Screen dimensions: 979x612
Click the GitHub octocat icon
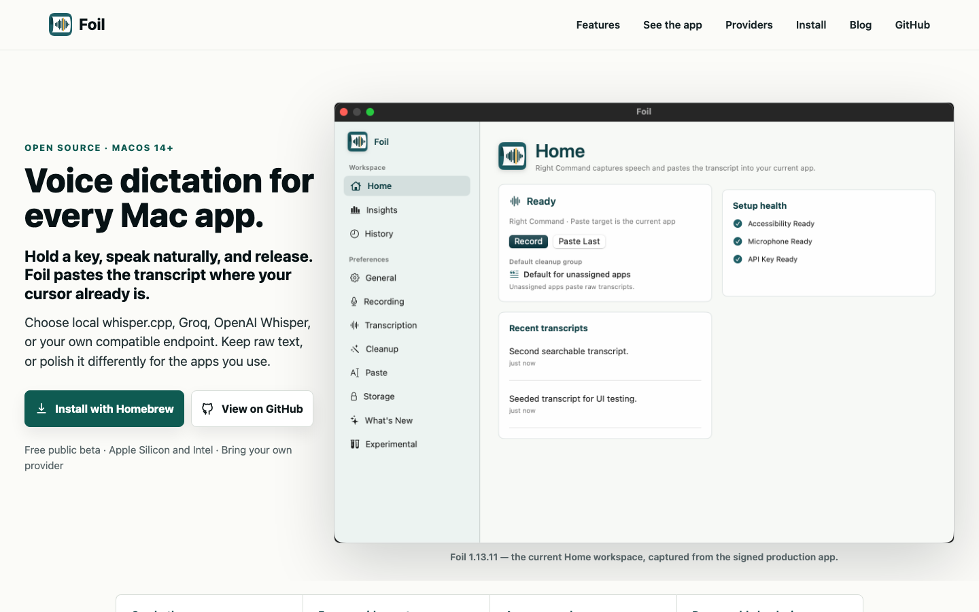tap(207, 409)
